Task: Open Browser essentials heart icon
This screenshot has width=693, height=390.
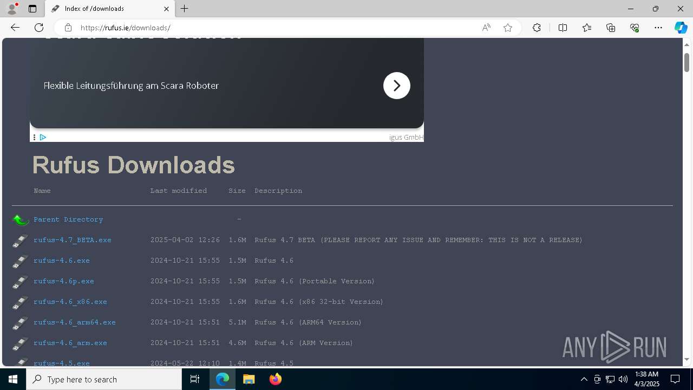Action: (635, 28)
